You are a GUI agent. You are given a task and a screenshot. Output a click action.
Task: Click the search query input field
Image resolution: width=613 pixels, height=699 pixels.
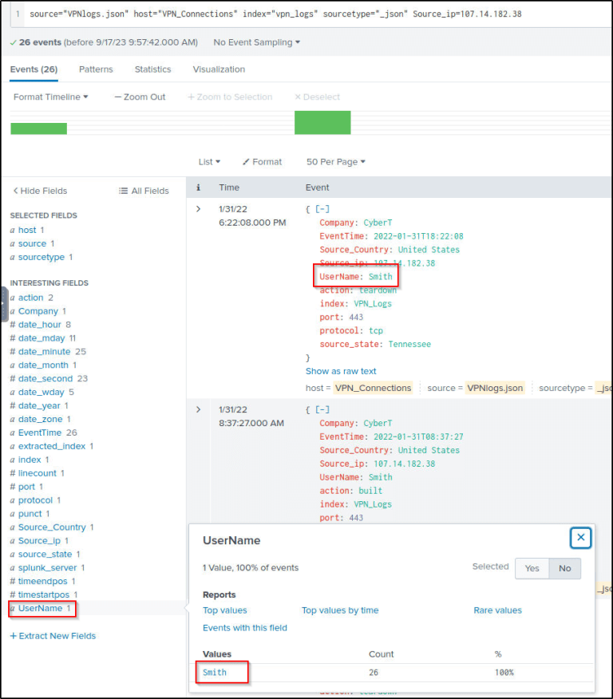pos(312,14)
